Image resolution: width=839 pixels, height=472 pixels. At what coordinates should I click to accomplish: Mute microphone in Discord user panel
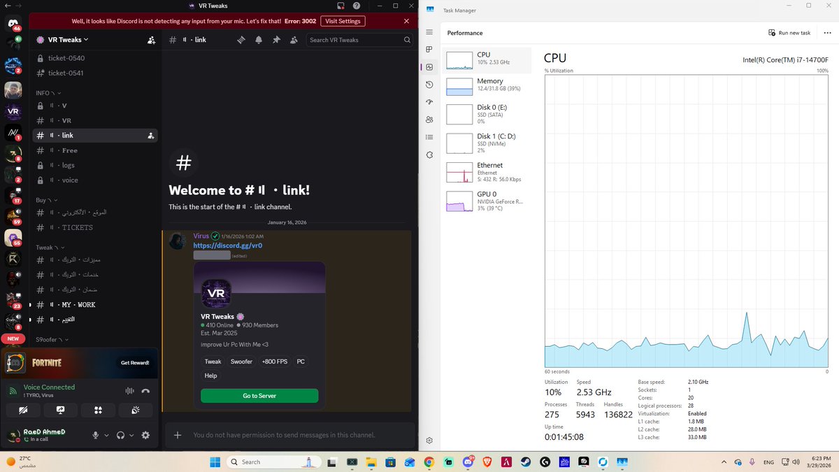click(96, 435)
